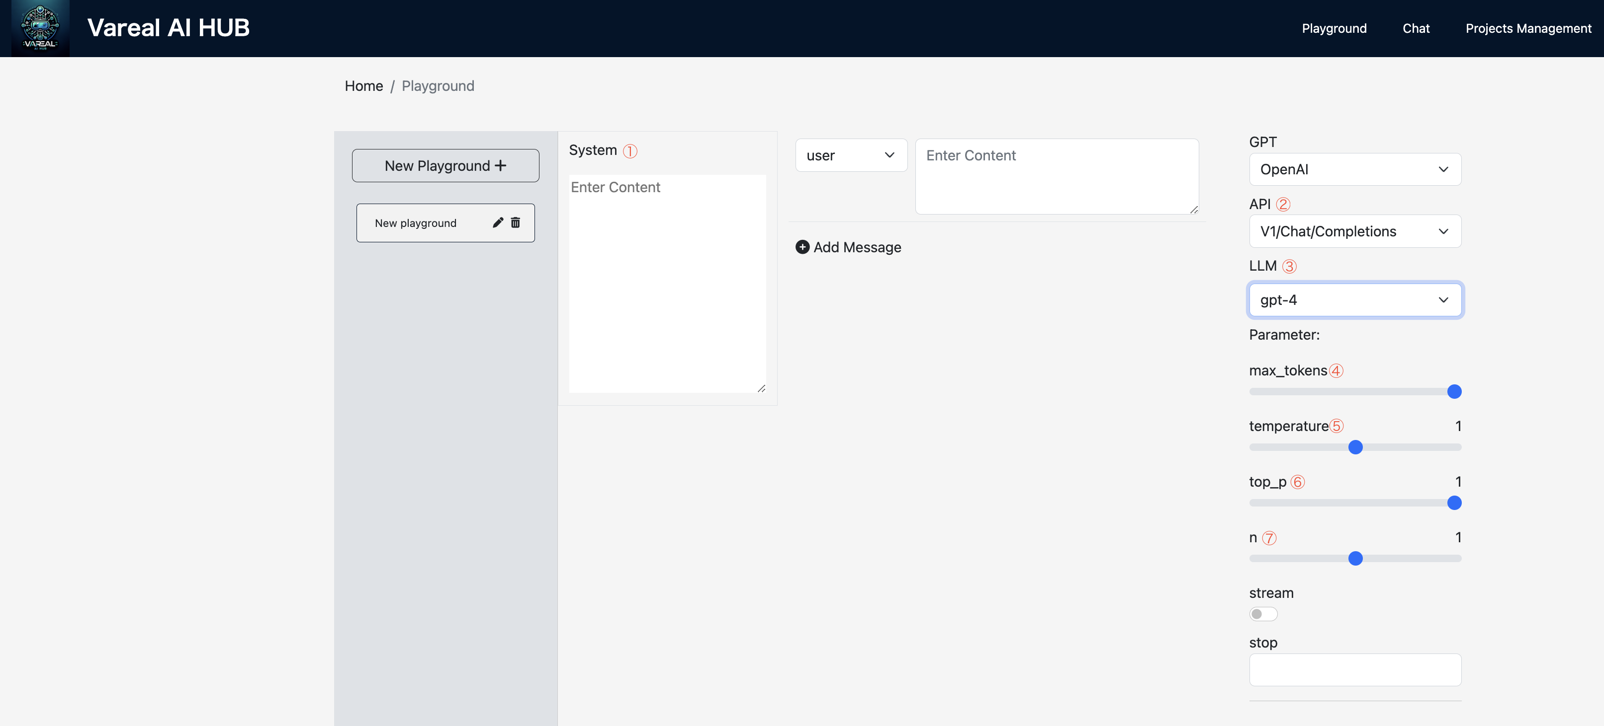The image size is (1604, 726).
Task: Open the user role dropdown
Action: coord(851,155)
